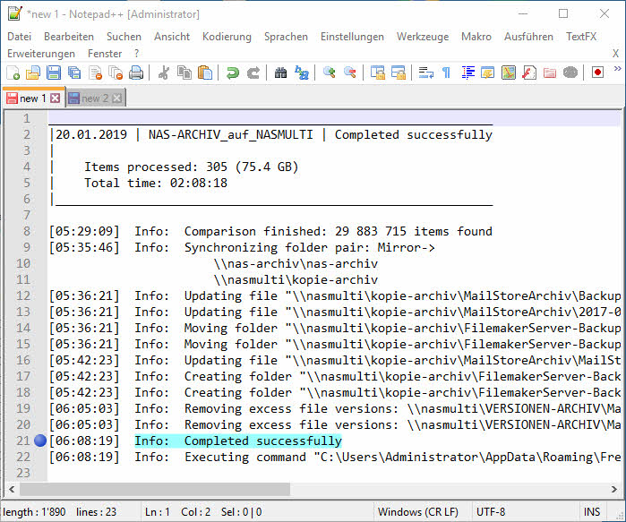626x522 pixels.
Task: Open Find with binoculars icon
Action: tap(280, 73)
